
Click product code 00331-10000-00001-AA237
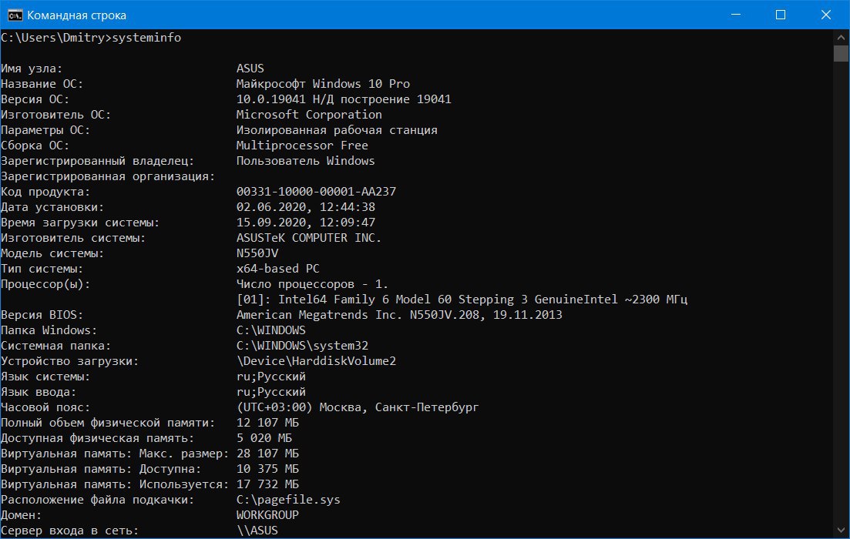(x=316, y=191)
